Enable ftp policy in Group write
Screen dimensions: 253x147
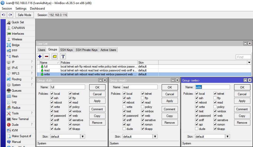[x=215, y=98]
